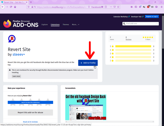The height and width of the screenshot is (126, 164).
Task: Open Developer Hub link
Action: 137,17
